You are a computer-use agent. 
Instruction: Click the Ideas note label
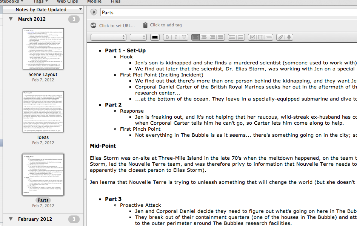tap(43, 137)
